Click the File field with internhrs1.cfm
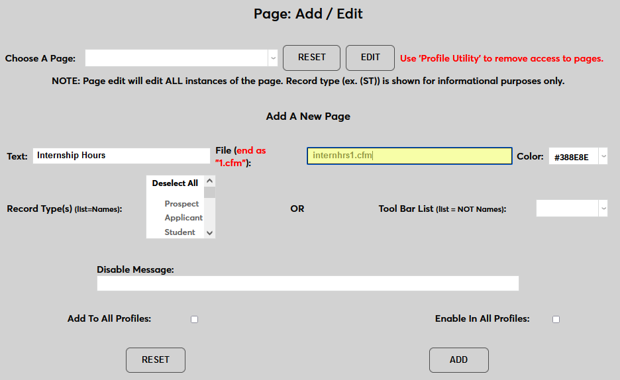 pos(409,156)
